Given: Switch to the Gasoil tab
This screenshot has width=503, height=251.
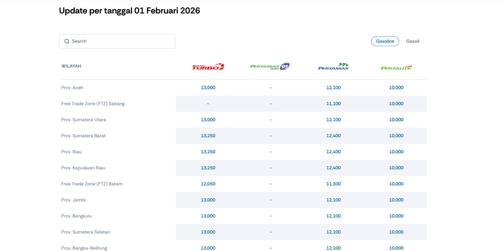Looking at the screenshot, I should pos(413,41).
